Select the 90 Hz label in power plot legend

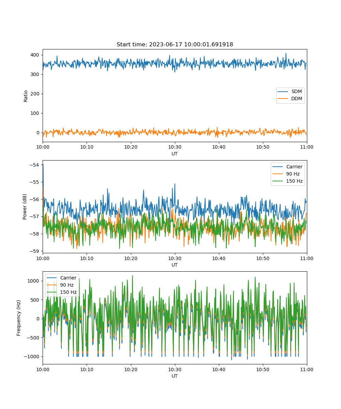293,174
